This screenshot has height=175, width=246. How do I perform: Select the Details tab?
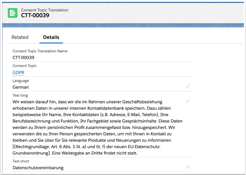coord(51,37)
